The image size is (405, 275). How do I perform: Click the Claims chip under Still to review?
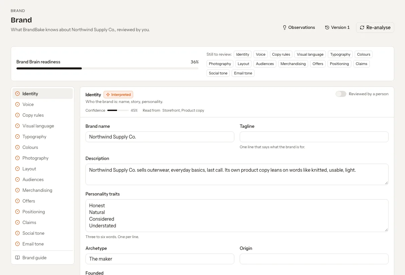point(361,64)
